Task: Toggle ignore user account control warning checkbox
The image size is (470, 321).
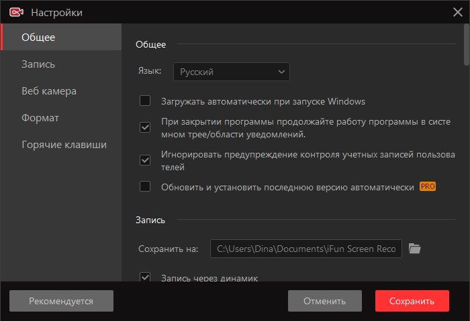Action: click(145, 160)
